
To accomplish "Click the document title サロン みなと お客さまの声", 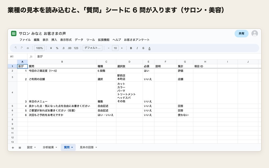I will 42,33.
